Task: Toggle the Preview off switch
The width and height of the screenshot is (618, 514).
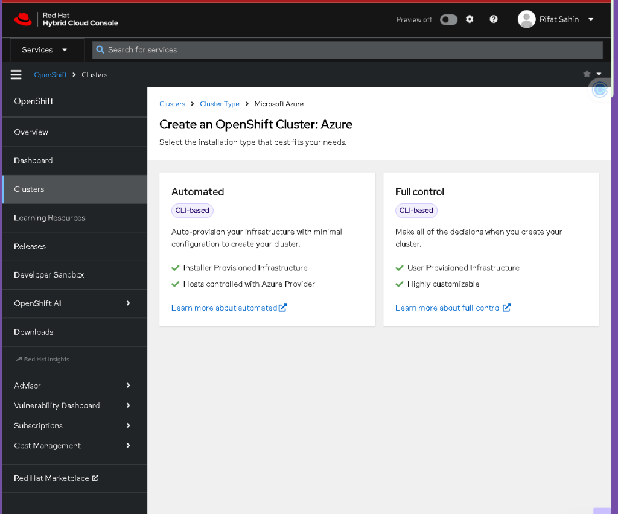Action: [x=448, y=20]
